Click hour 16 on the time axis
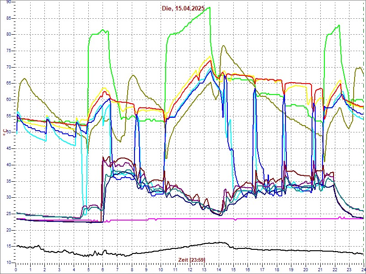This screenshot has width=366, height=274. tap(248, 269)
